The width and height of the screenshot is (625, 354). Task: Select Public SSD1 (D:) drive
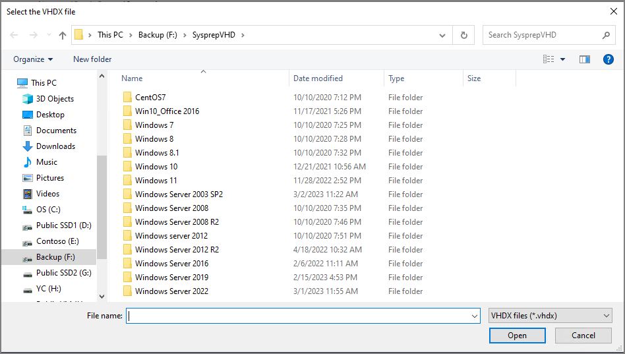64,225
